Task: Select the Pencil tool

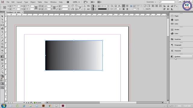Action: (2, 41)
